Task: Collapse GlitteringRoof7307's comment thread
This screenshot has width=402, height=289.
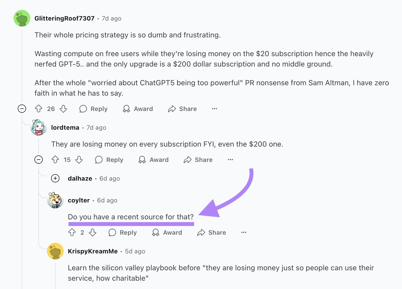Action: (x=22, y=109)
